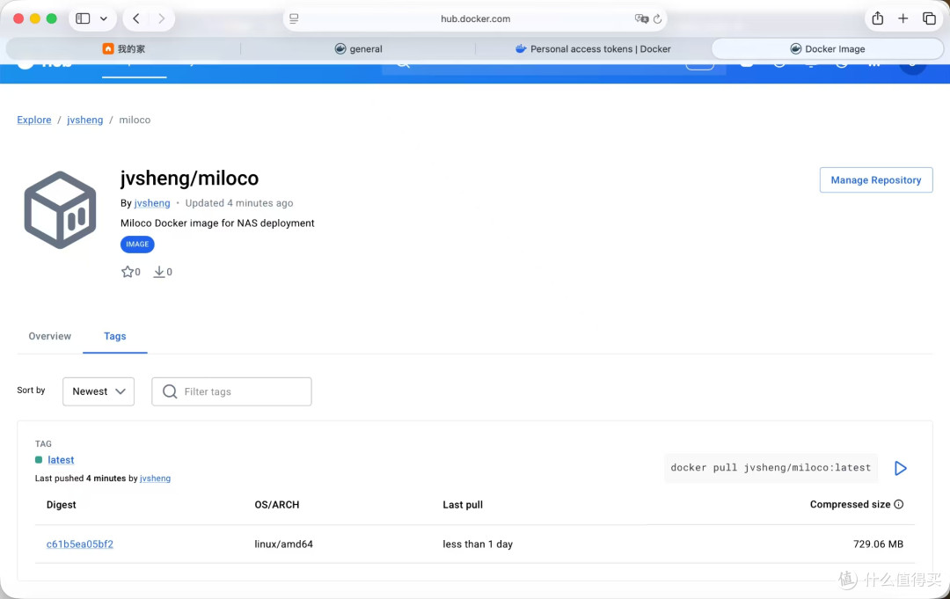This screenshot has width=950, height=599.
Task: Click the Miloco Docker image description text
Action: 217,223
